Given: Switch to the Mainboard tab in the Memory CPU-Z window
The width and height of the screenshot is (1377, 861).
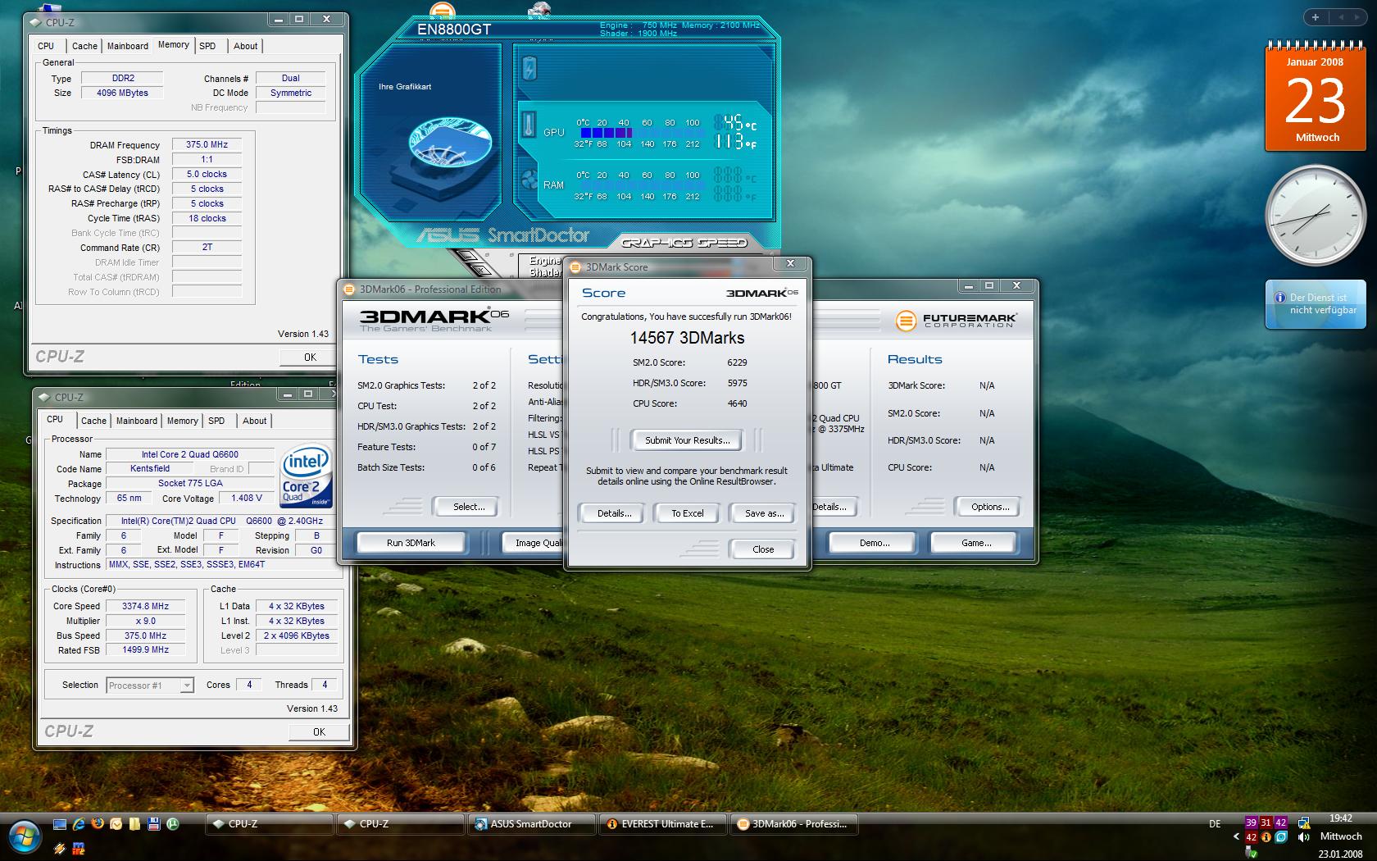Looking at the screenshot, I should (x=128, y=46).
